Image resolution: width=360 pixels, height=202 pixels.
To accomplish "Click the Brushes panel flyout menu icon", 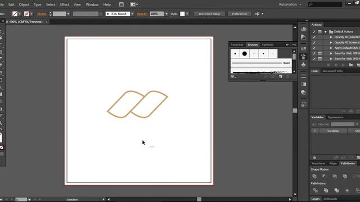I will click(294, 45).
